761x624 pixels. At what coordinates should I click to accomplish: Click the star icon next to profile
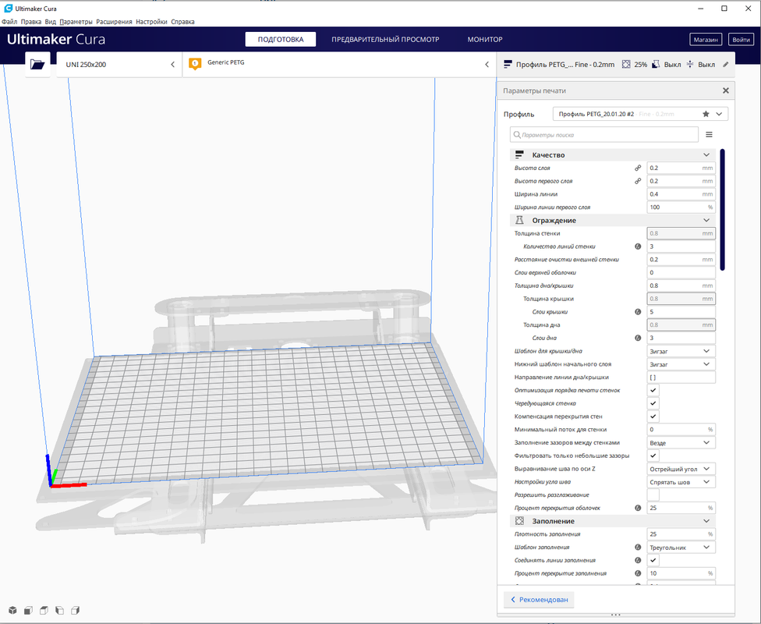(706, 114)
